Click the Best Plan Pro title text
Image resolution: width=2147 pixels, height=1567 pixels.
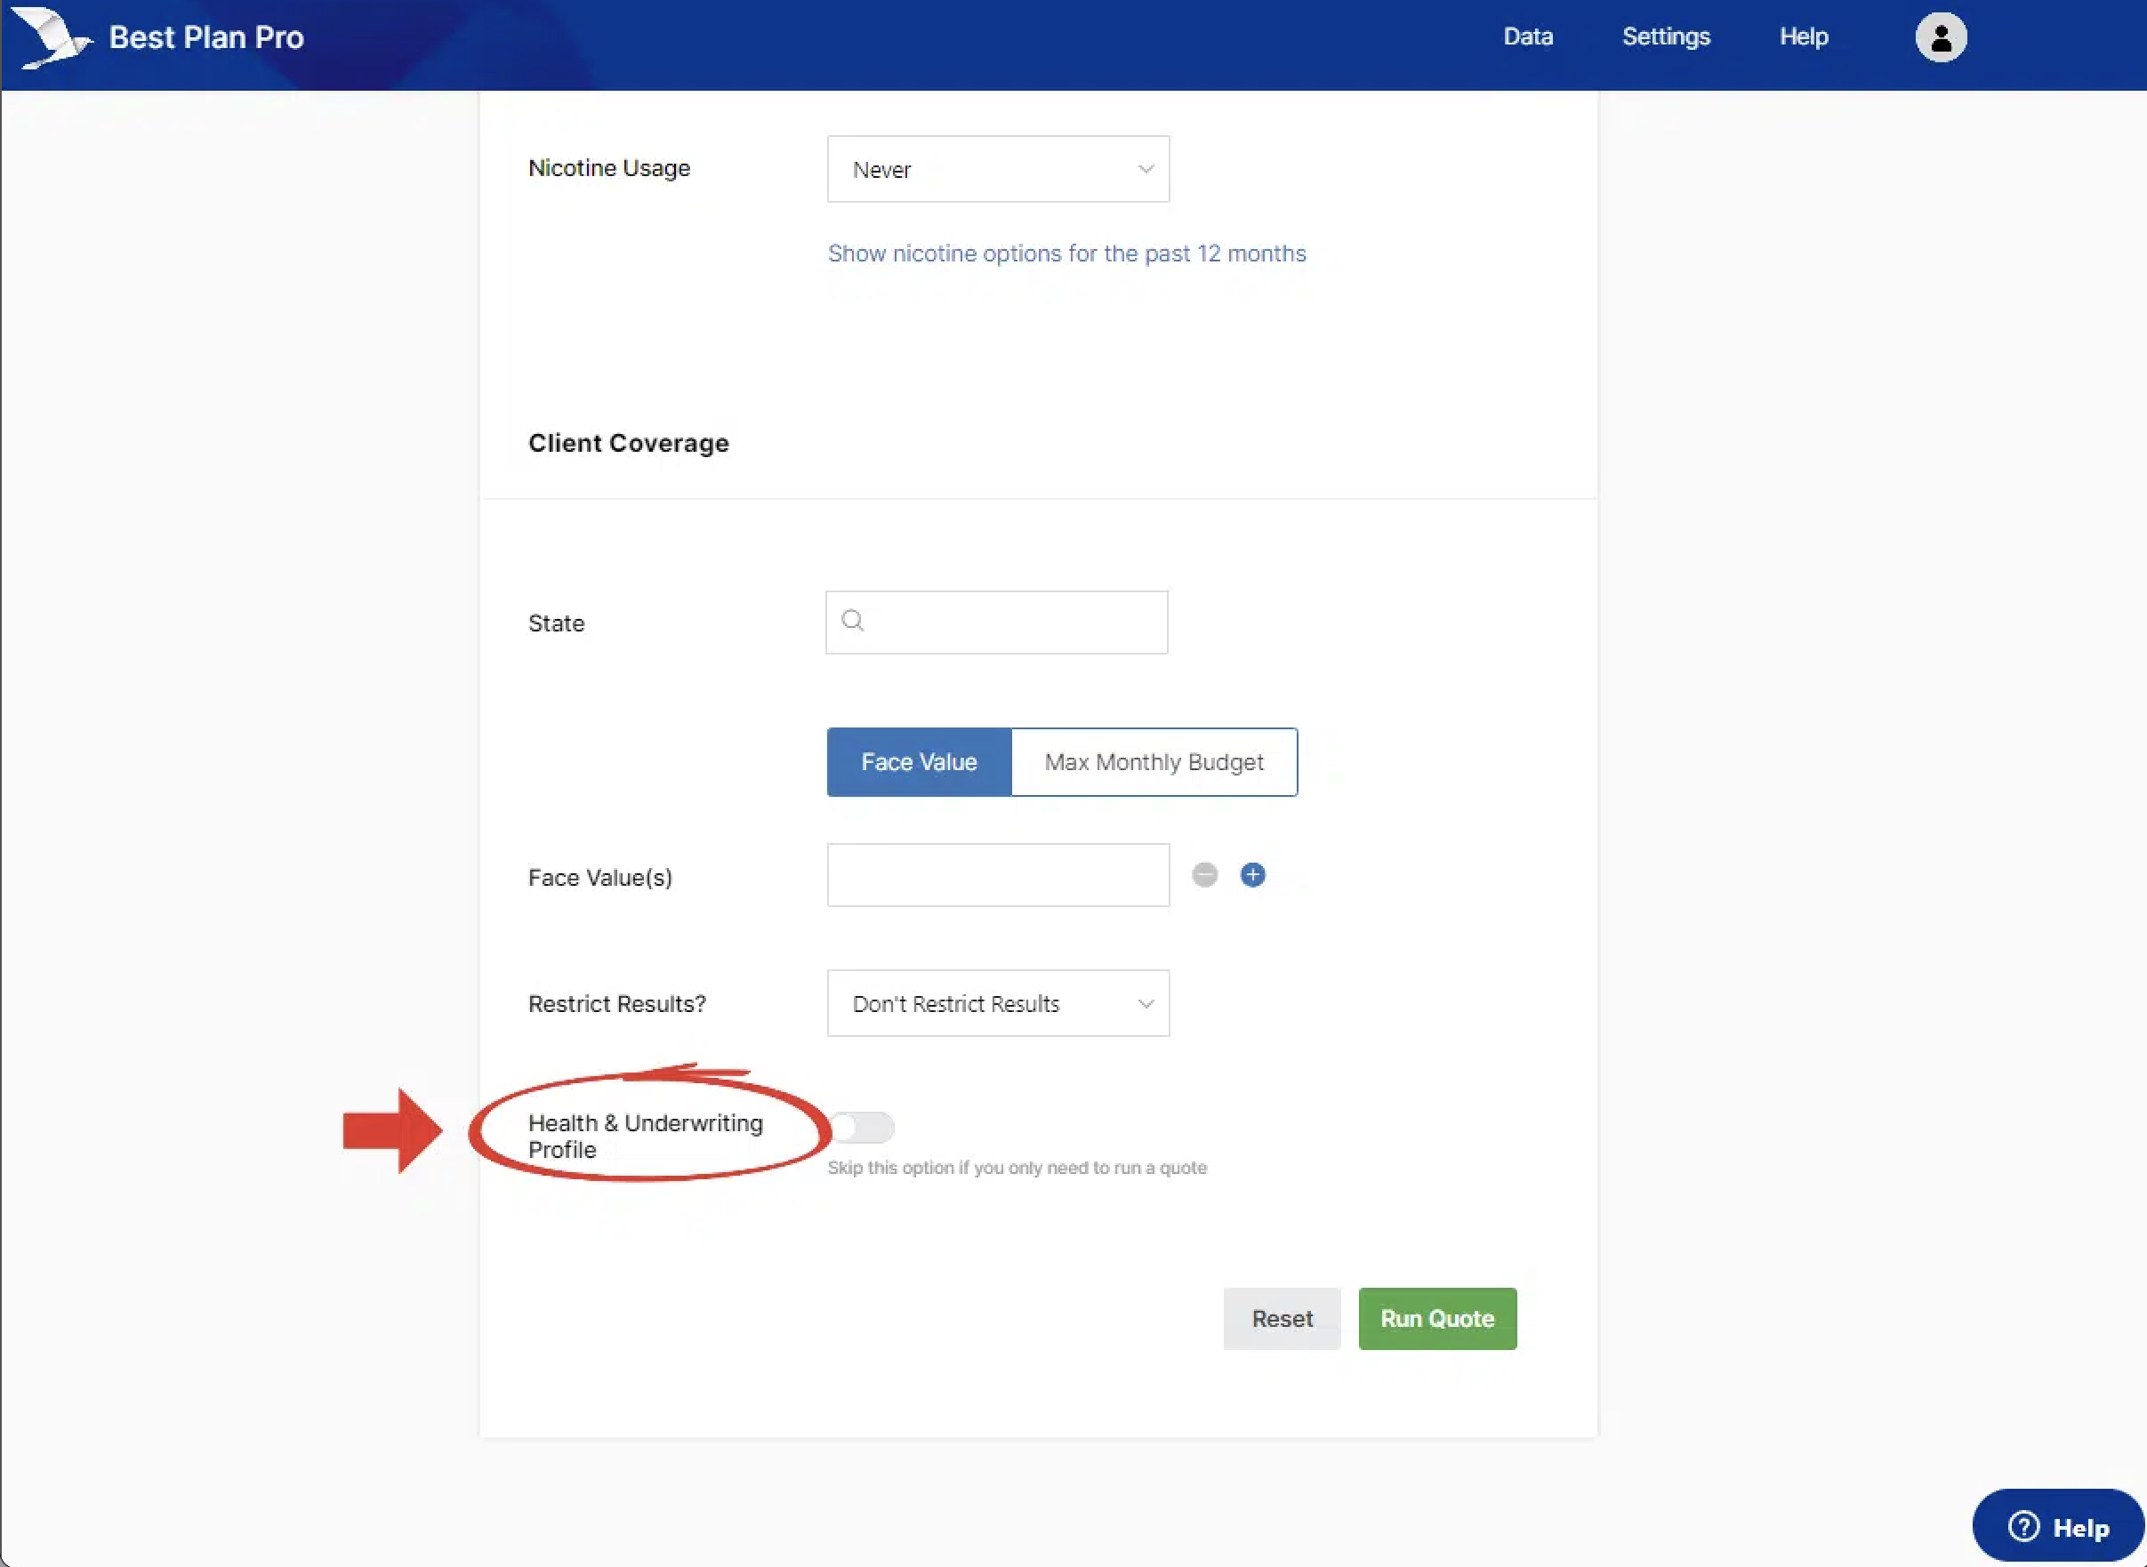(x=205, y=38)
